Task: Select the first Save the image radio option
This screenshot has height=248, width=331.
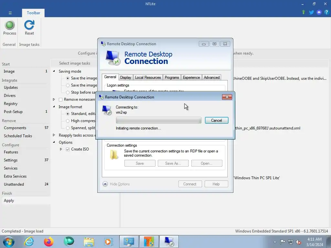Action: (x=68, y=78)
